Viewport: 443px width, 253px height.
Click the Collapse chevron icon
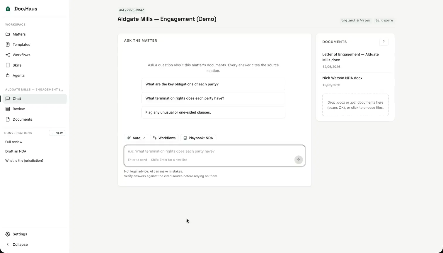[x=8, y=244]
